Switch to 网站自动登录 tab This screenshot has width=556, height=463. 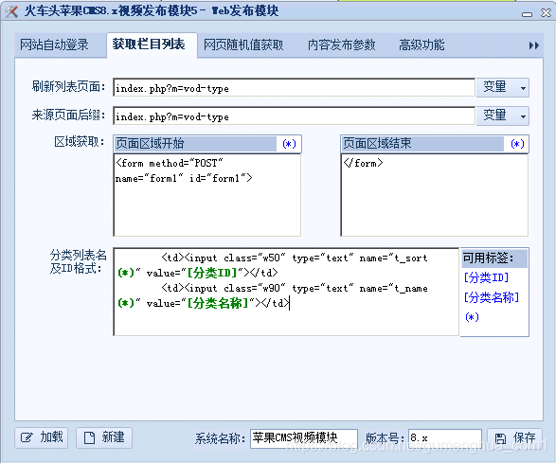pyautogui.click(x=54, y=45)
